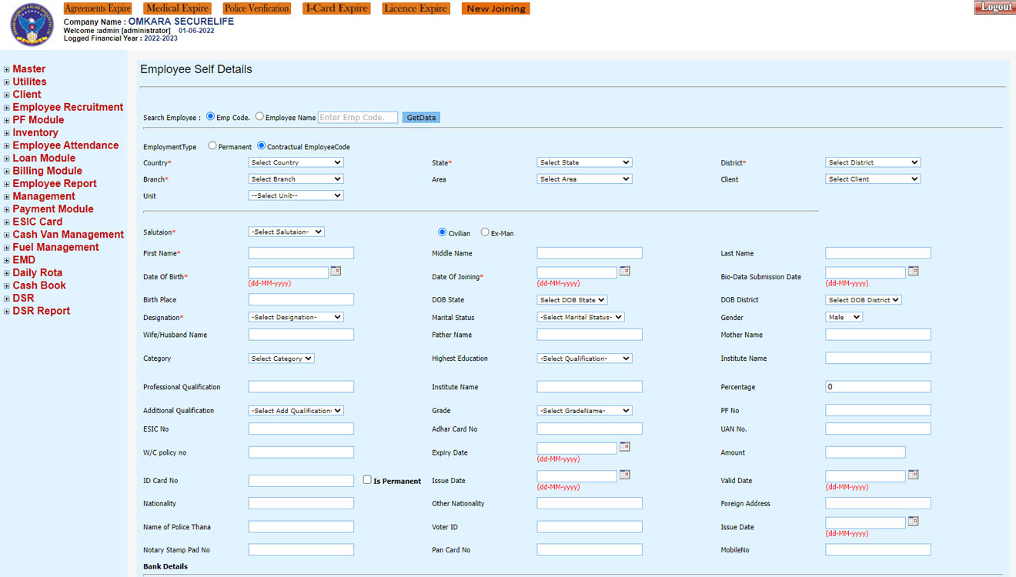Image resolution: width=1016 pixels, height=577 pixels.
Task: Open calendar icon beside Voter ID Issue Date
Action: [914, 522]
